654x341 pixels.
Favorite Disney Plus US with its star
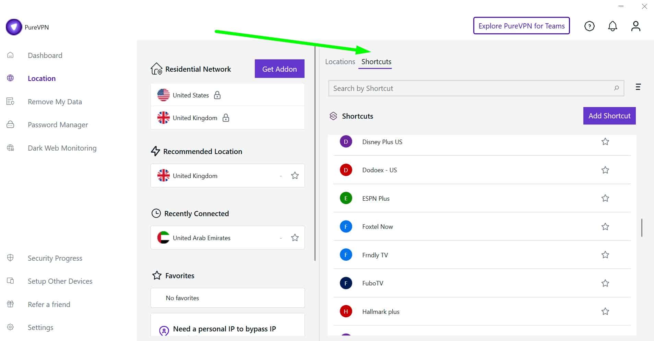[605, 142]
